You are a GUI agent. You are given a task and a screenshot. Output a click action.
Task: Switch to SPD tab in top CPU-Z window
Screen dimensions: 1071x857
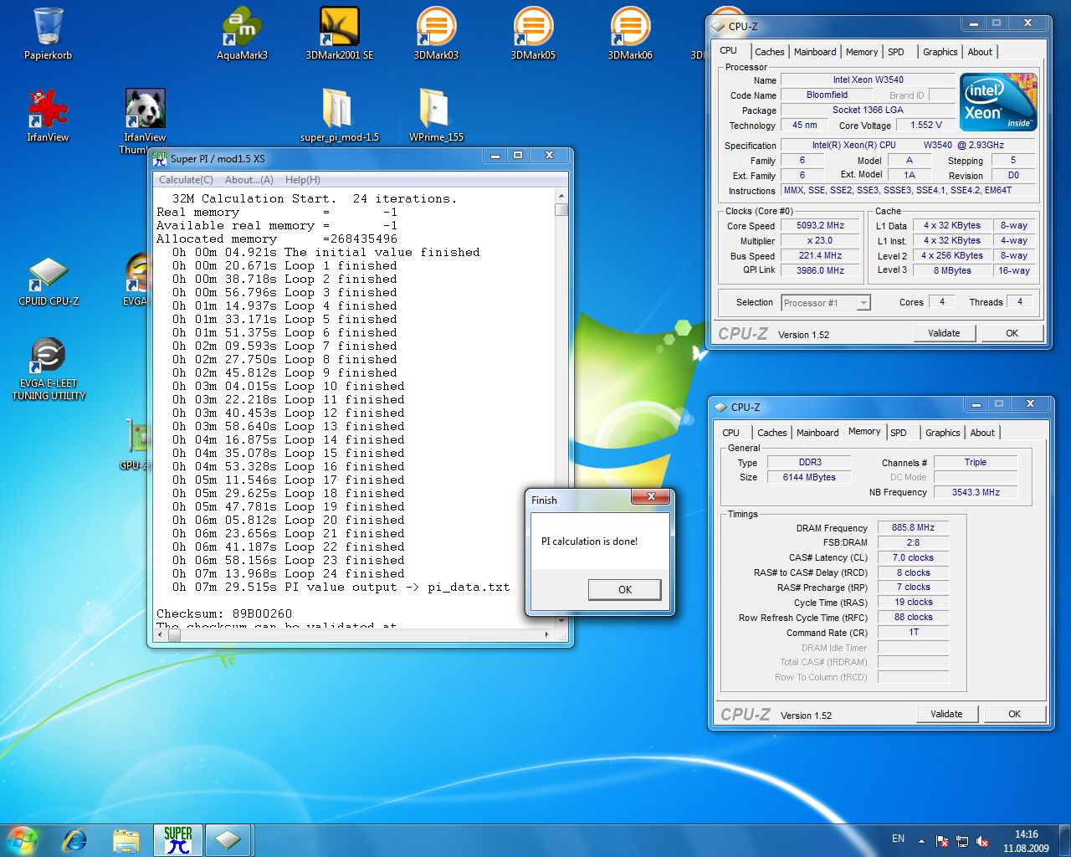click(896, 52)
